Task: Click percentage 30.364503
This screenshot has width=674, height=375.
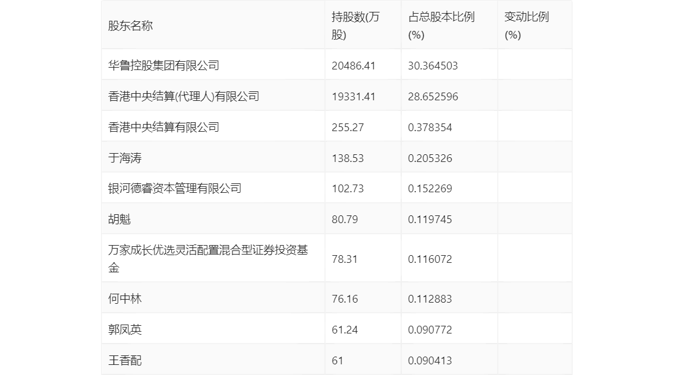Action: [433, 66]
